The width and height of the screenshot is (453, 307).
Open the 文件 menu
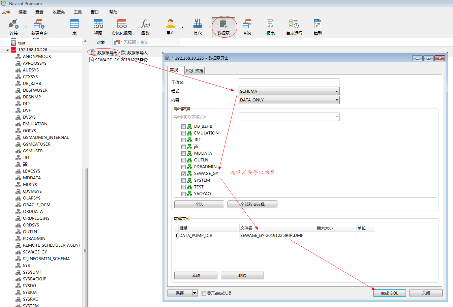(6, 12)
